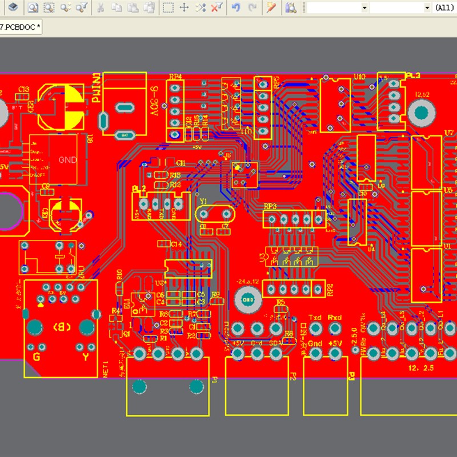Screen dimensions: 457x457
Task: Activate the Move Selection cross icon
Action: 184,7
